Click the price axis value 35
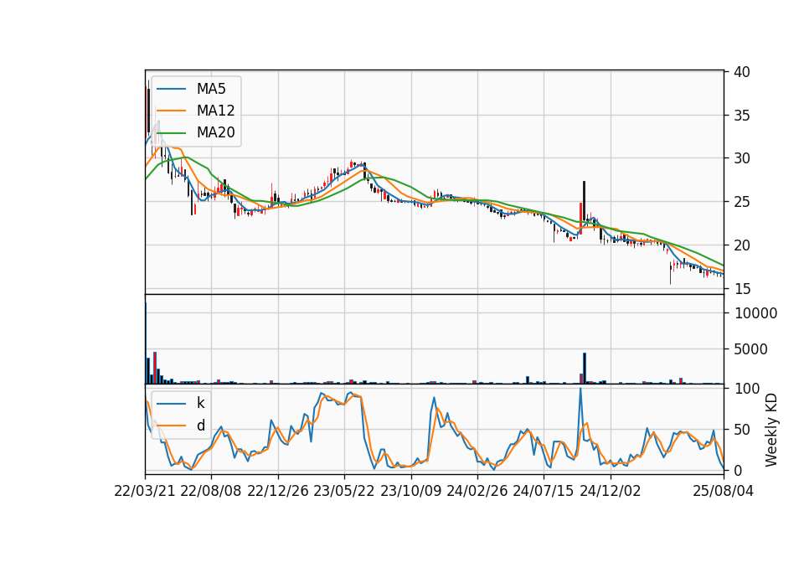Viewport: 804px width, 578px height. (742, 116)
